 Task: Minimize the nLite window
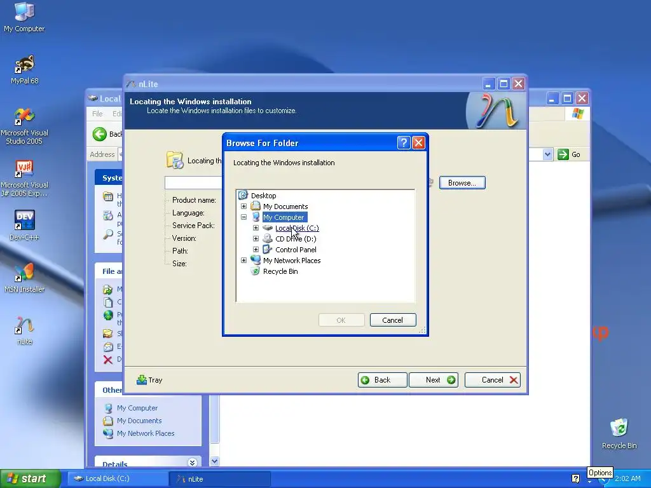tap(488, 84)
